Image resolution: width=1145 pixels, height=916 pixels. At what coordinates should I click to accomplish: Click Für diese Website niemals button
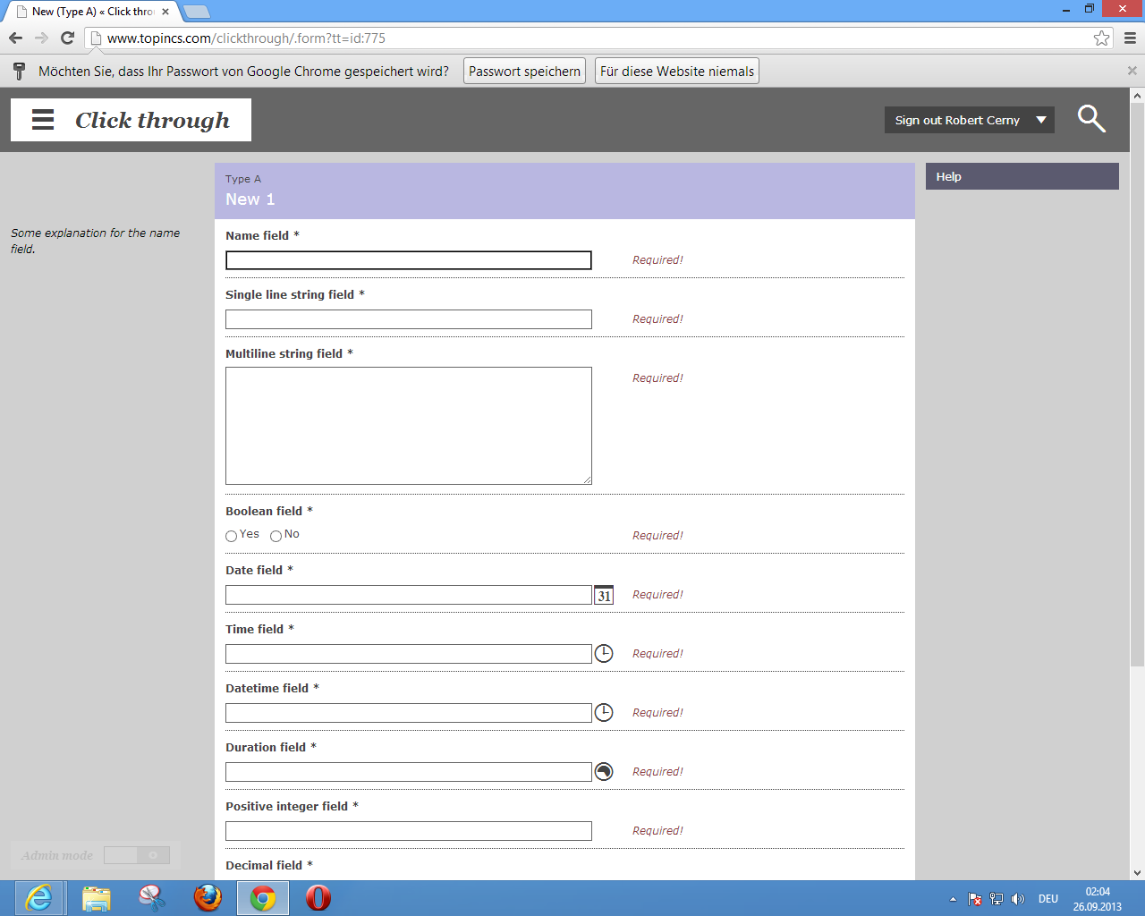click(x=676, y=72)
